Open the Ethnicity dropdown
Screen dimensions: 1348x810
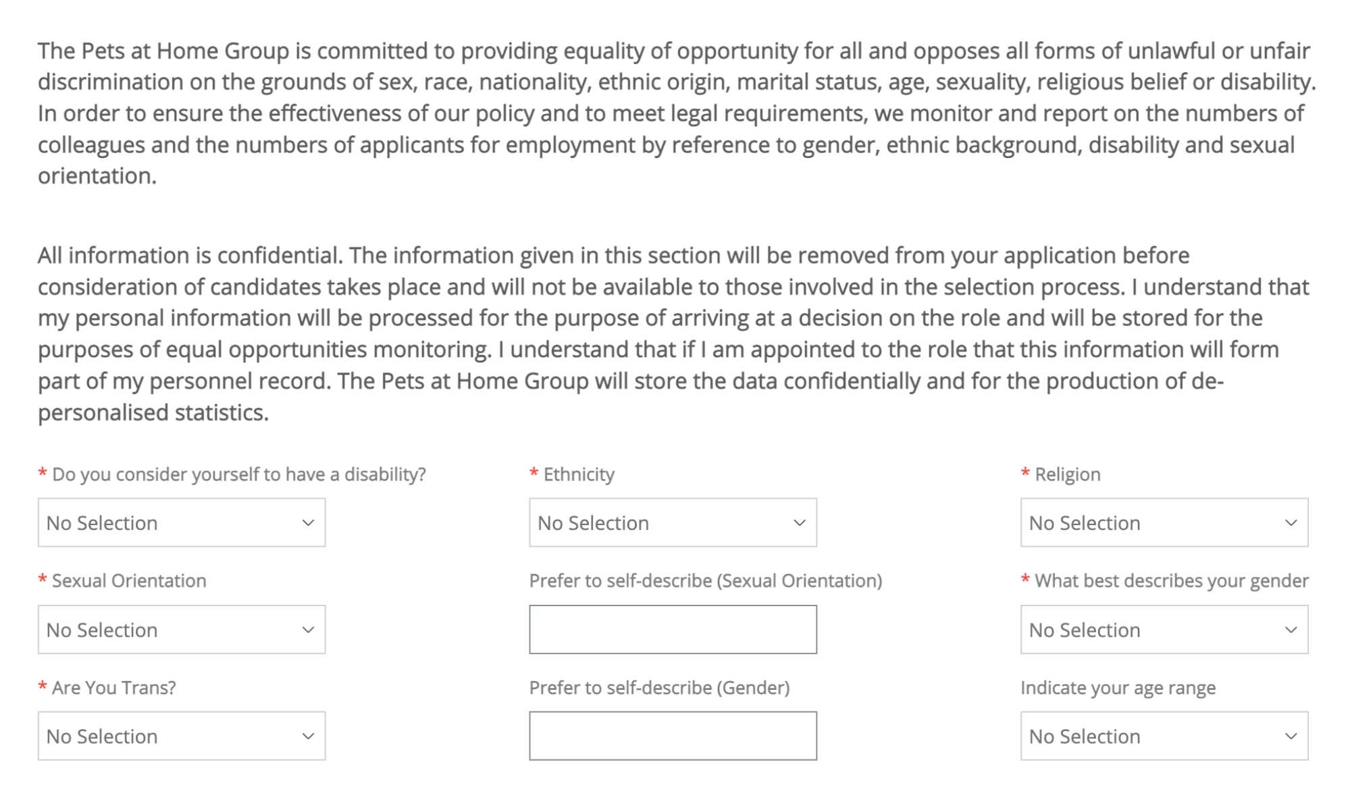672,522
